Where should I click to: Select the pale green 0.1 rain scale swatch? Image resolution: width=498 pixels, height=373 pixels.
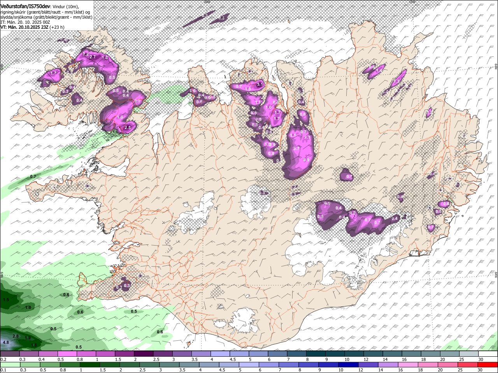tap(10, 365)
